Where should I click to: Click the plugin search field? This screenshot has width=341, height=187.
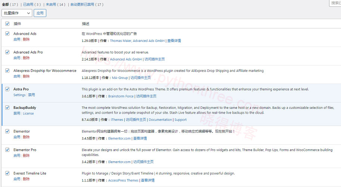coord(335,3)
